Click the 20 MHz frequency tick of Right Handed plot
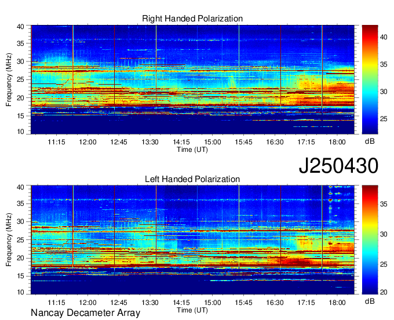The height and width of the screenshot is (320, 394). point(21,98)
